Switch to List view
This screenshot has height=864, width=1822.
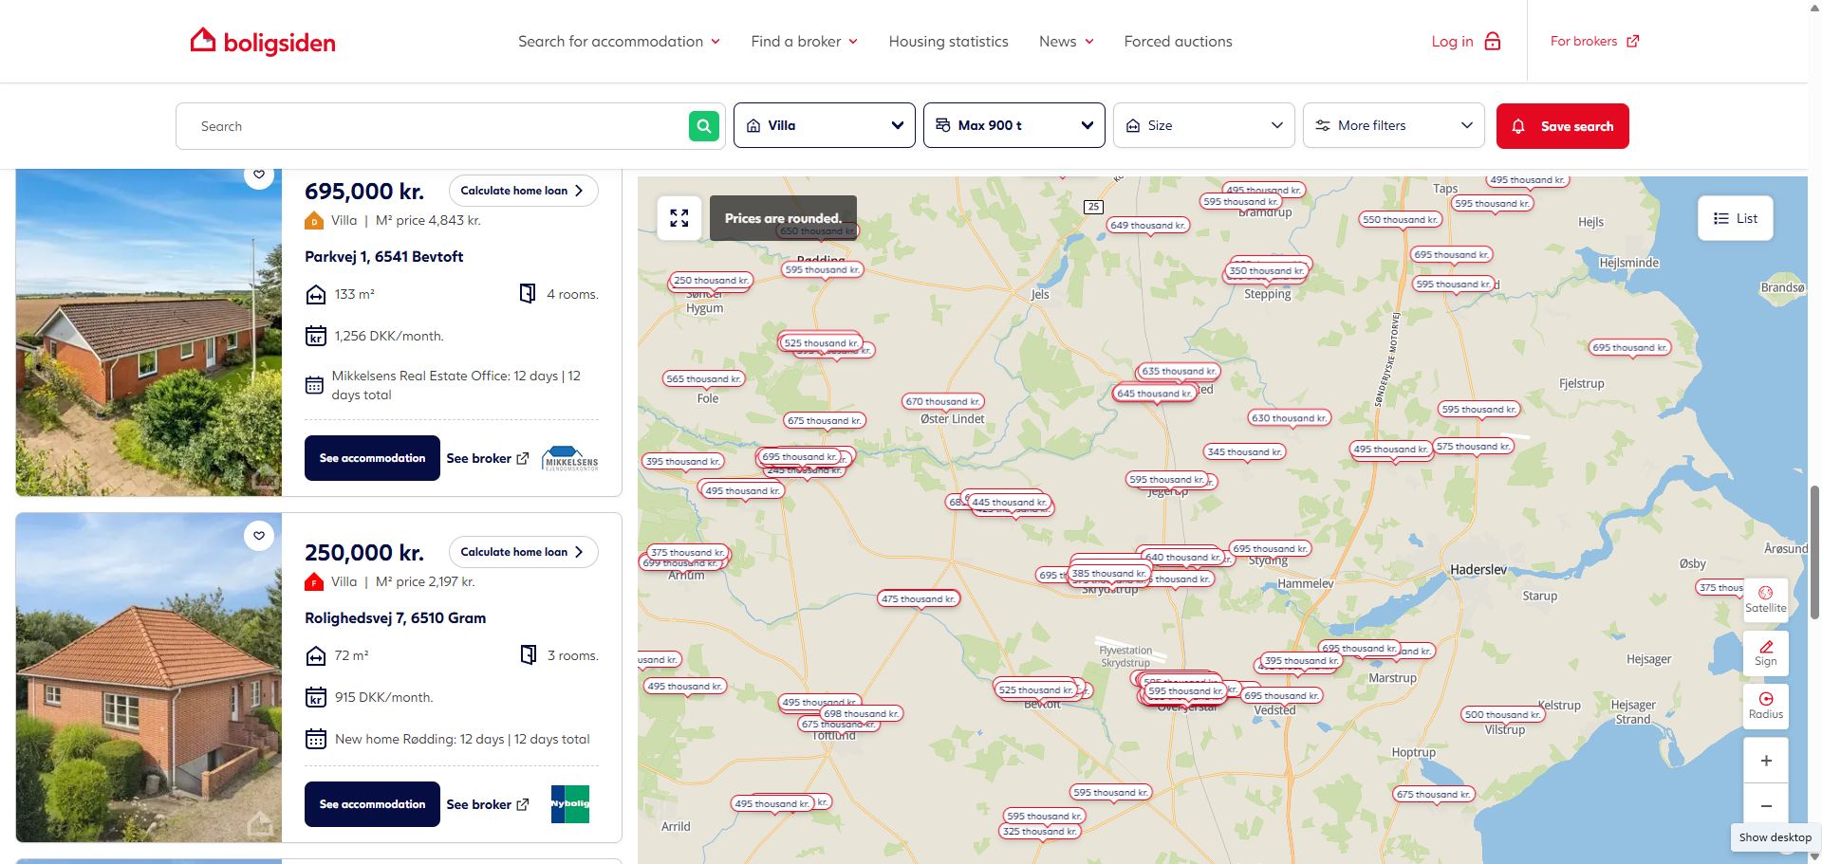tap(1735, 218)
